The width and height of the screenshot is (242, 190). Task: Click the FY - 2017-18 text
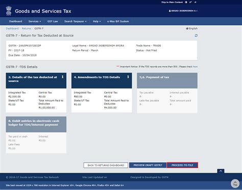coord(16,50)
